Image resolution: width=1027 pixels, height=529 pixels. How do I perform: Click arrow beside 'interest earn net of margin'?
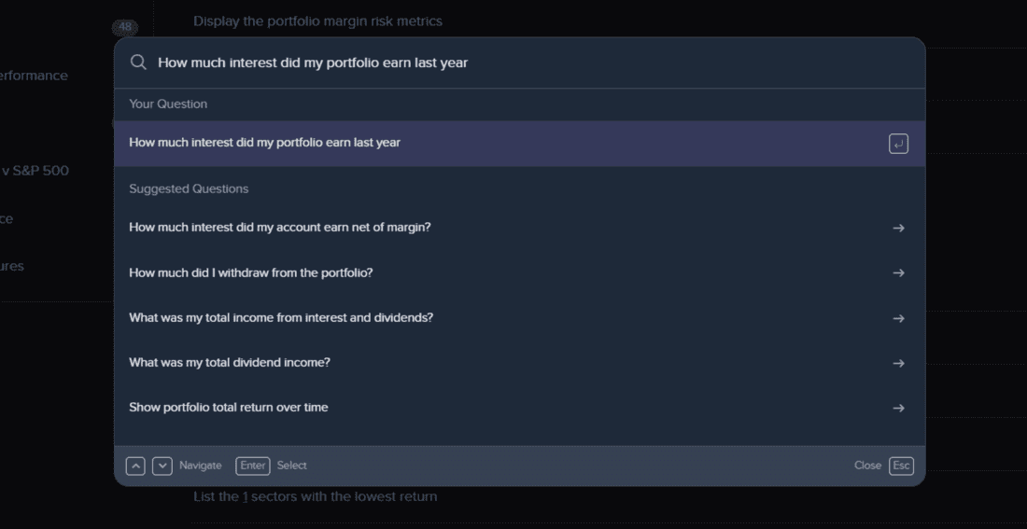click(898, 228)
